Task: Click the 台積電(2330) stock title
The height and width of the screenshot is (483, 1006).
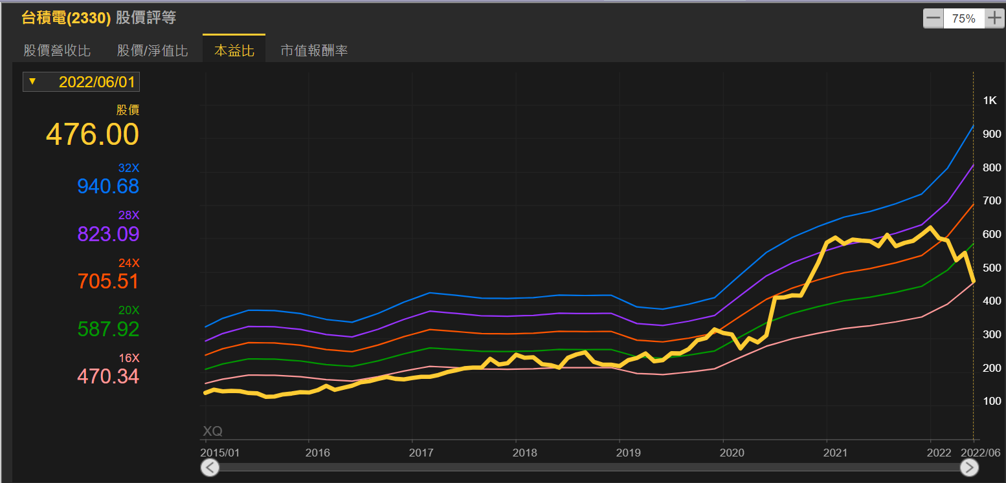Action: (66, 18)
